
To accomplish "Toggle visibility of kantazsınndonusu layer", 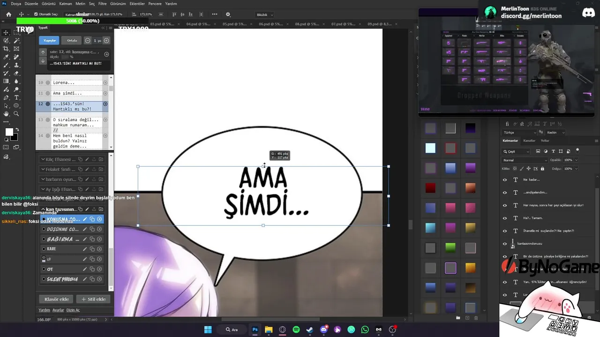I will [505, 243].
